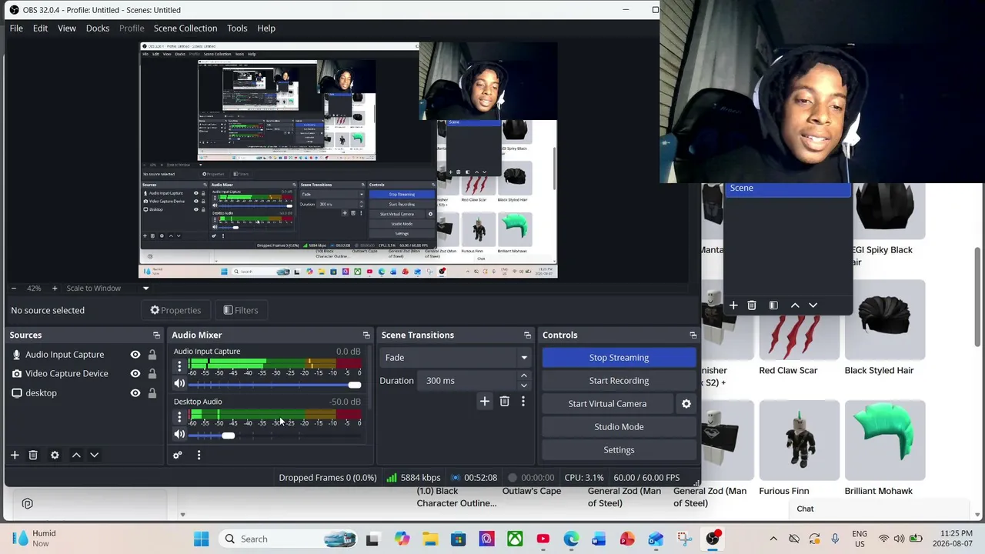Open preview scale dropdown arrow
The image size is (985, 554).
pyautogui.click(x=145, y=289)
